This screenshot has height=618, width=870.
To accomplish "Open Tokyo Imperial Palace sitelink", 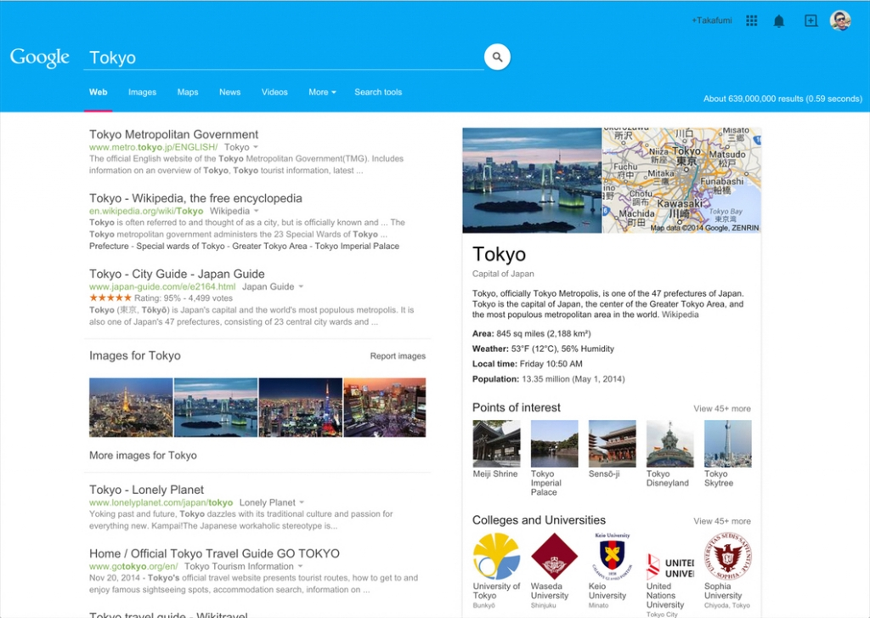I will pos(357,246).
